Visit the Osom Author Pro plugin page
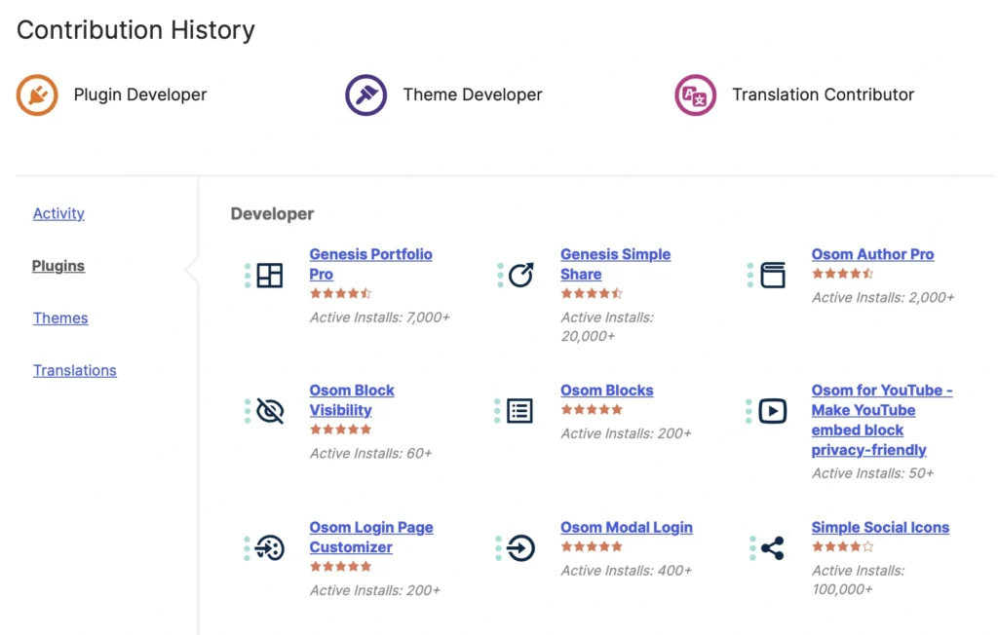998x635 pixels. point(872,254)
